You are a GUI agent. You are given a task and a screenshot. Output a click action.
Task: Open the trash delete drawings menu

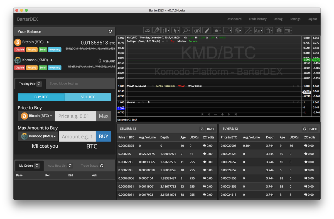(268, 30)
